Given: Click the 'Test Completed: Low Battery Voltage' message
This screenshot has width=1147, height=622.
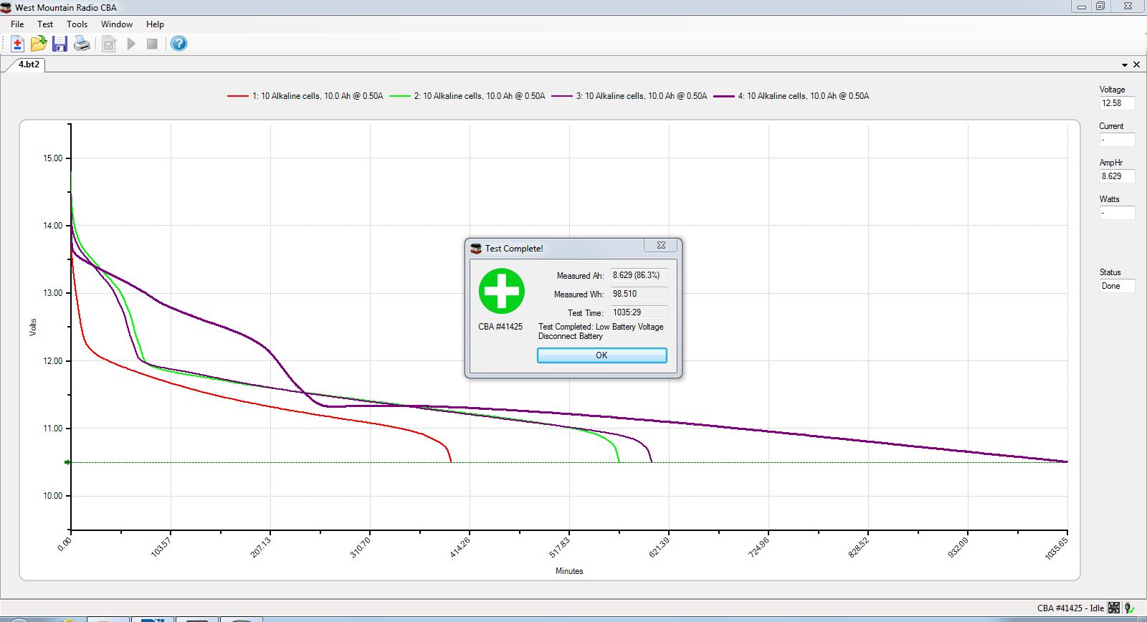Looking at the screenshot, I should coord(601,327).
